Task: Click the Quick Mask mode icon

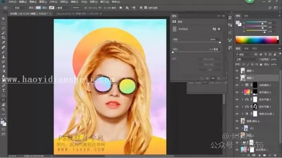Action: click(3, 129)
